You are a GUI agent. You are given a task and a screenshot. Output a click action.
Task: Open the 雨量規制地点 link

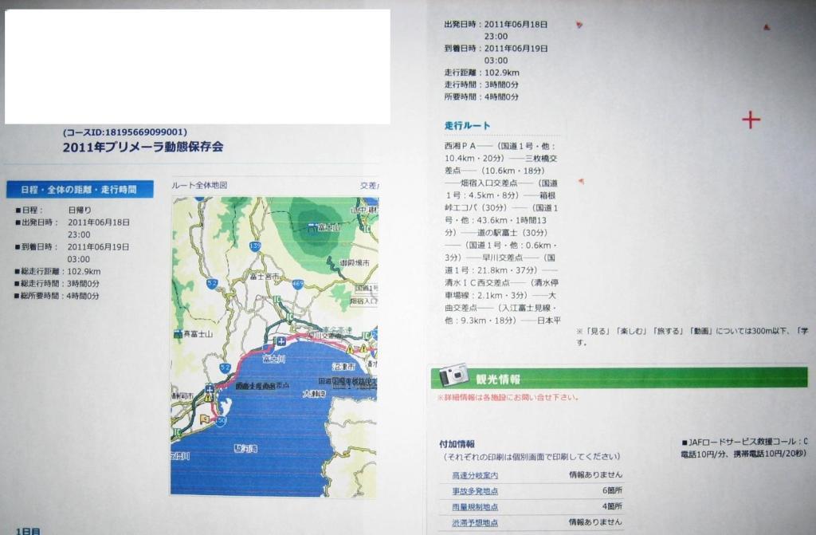tap(475, 506)
